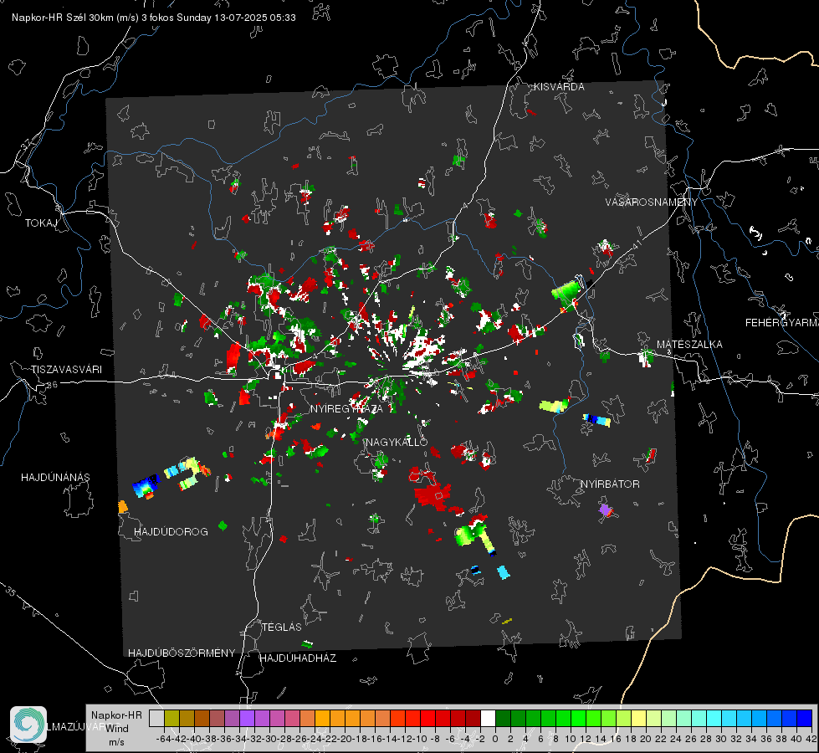Select the bright green legend swatch between 10 and 12
This screenshot has height=753, width=819.
pos(578,718)
